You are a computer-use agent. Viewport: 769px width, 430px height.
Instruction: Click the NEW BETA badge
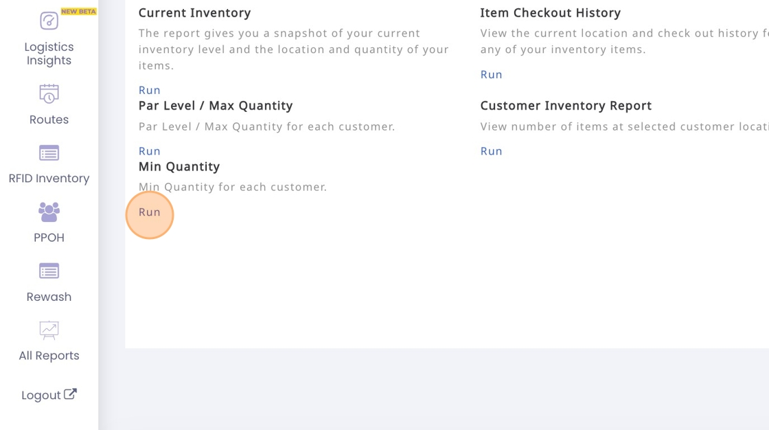coord(78,12)
